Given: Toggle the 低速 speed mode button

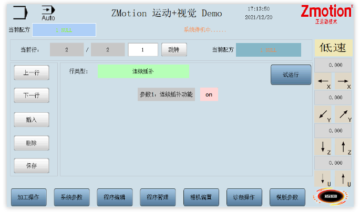Looking at the screenshot, I should pos(333,48).
